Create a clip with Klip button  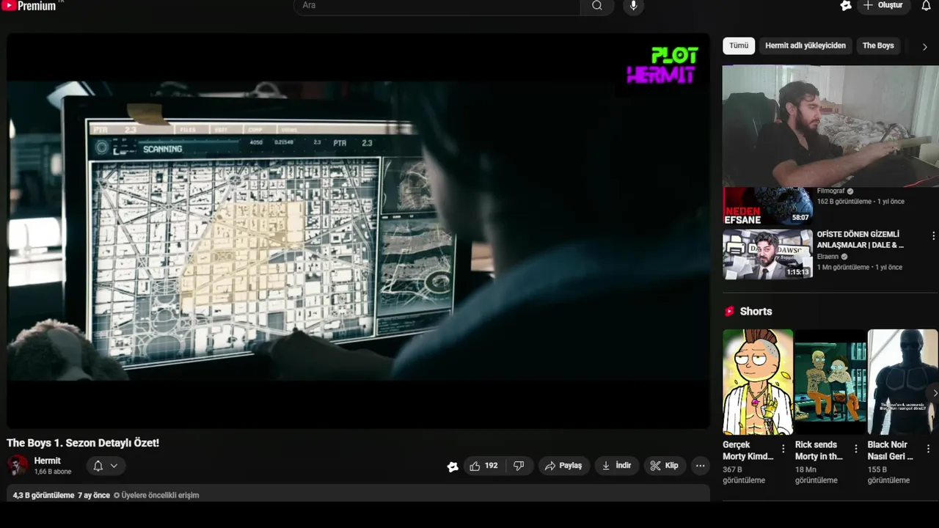[x=665, y=466]
